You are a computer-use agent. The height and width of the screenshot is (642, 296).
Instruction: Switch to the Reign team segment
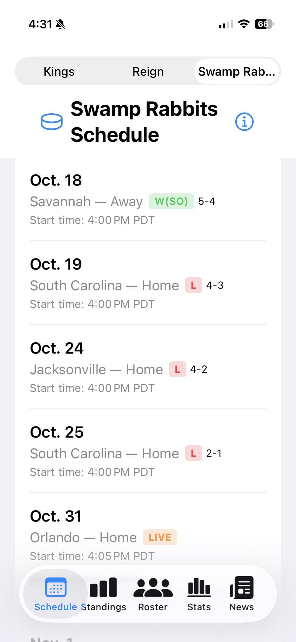(148, 71)
